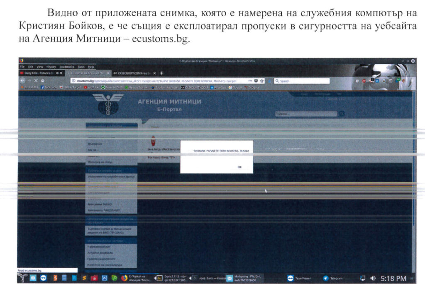This screenshot has width=425, height=284.
Task: Click the Firefox forward arrow button
Action: point(29,80)
